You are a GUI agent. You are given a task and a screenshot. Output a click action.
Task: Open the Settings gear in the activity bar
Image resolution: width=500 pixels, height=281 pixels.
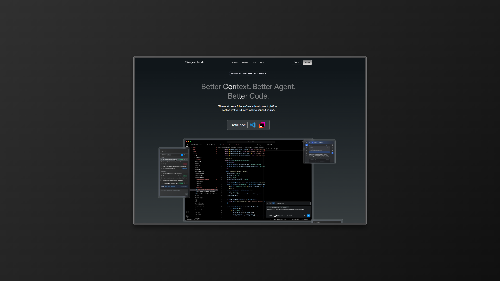click(x=187, y=216)
